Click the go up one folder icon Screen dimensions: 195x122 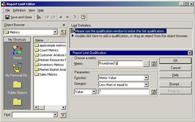63,32
